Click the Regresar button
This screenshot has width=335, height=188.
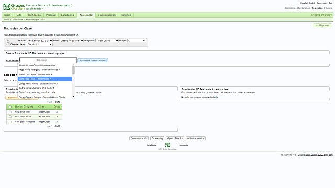(322, 25)
